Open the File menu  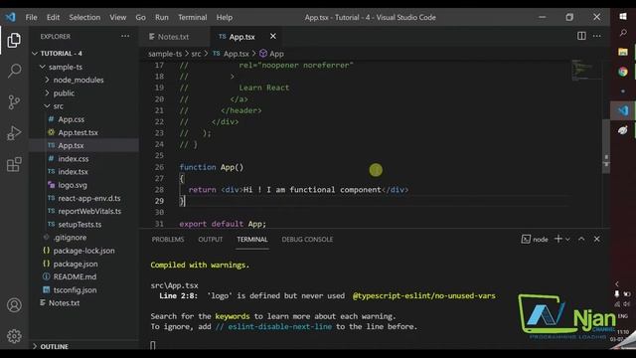click(x=31, y=17)
